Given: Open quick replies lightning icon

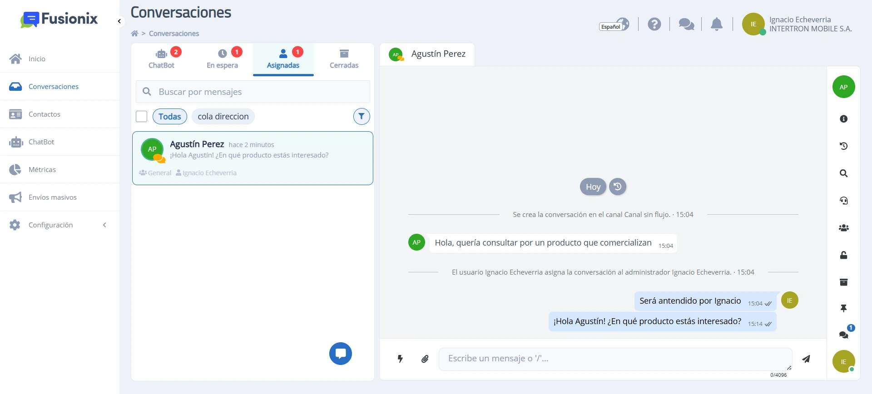Looking at the screenshot, I should pyautogui.click(x=400, y=359).
